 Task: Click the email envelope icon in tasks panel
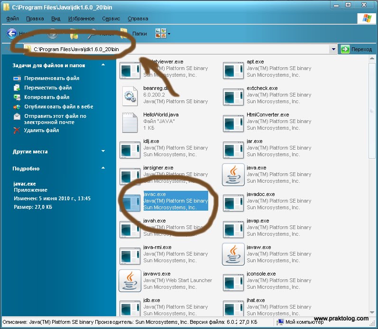pyautogui.click(x=17, y=116)
